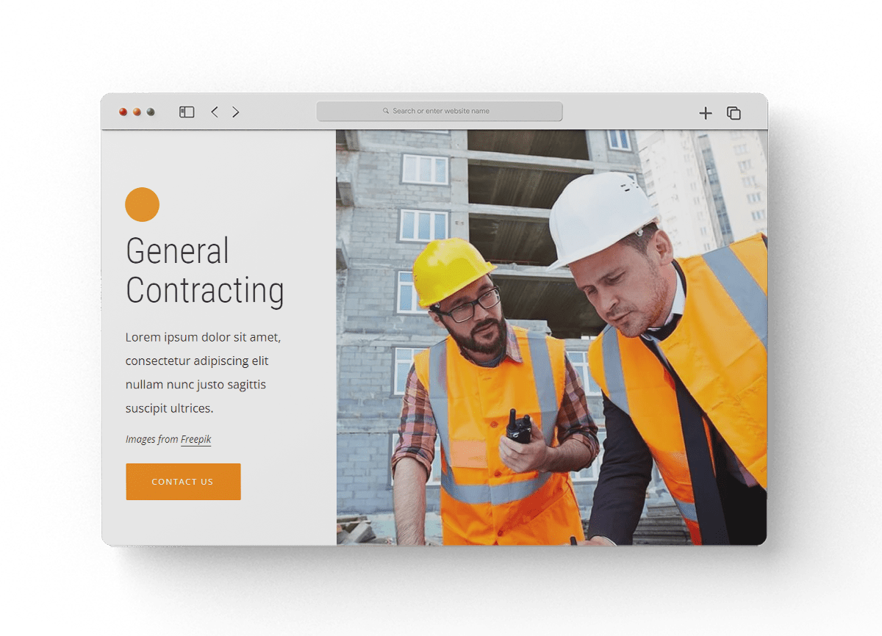Click the orange circle logo
Image resolution: width=882 pixels, height=636 pixels.
(143, 204)
